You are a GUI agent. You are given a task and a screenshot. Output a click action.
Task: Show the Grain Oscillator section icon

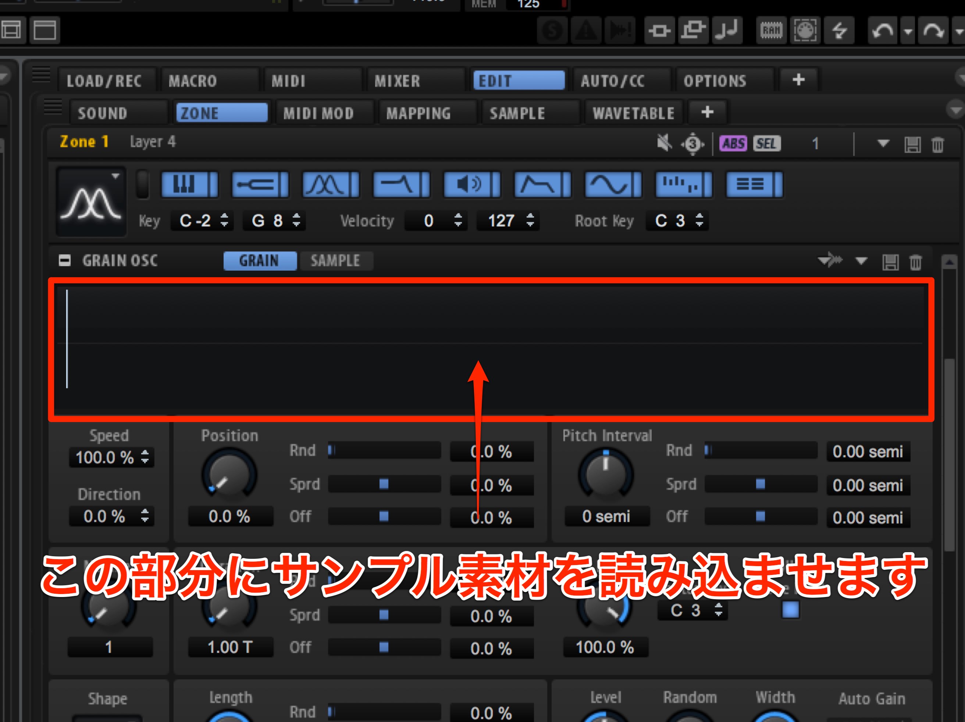point(331,185)
